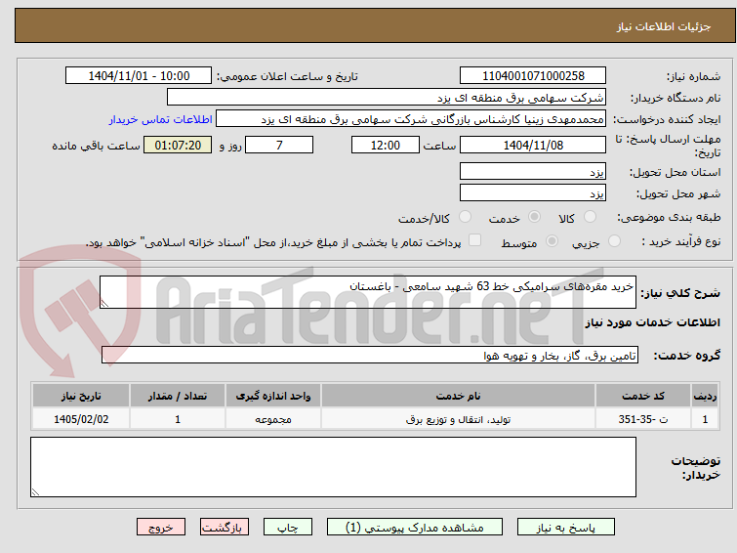Click the کد خدمت column header
The height and width of the screenshot is (553, 737).
[x=642, y=396]
